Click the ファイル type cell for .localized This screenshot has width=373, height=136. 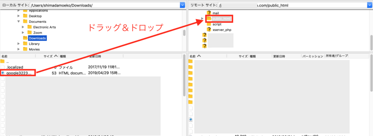point(66,67)
